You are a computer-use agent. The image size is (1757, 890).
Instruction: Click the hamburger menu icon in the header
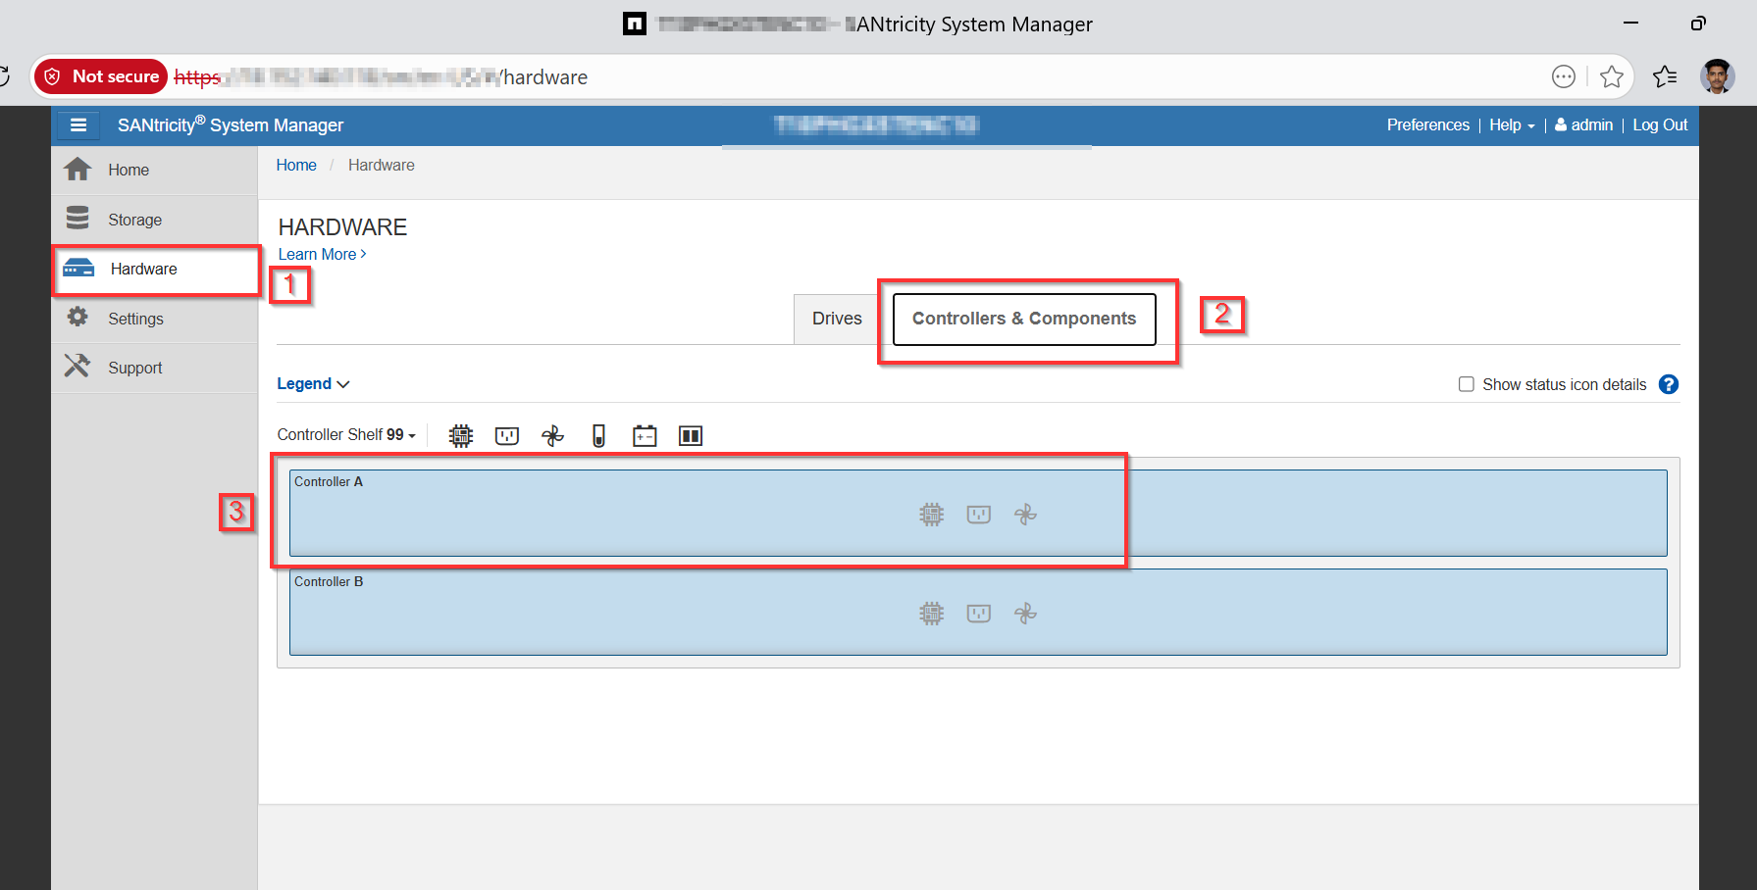(x=78, y=125)
